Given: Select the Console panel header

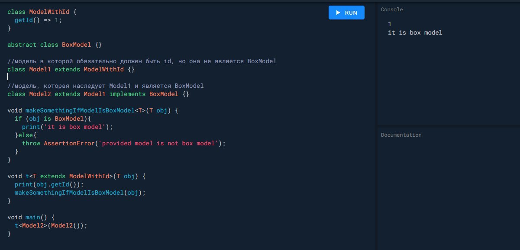Looking at the screenshot, I should pos(392,10).
